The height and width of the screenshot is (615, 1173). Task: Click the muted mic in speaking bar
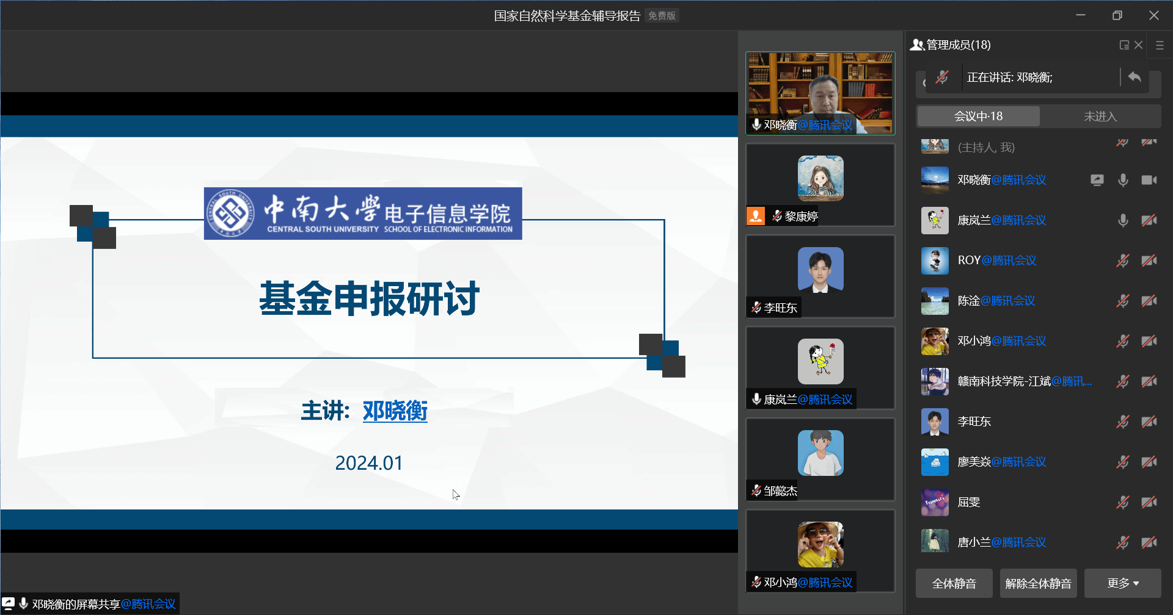tap(942, 77)
